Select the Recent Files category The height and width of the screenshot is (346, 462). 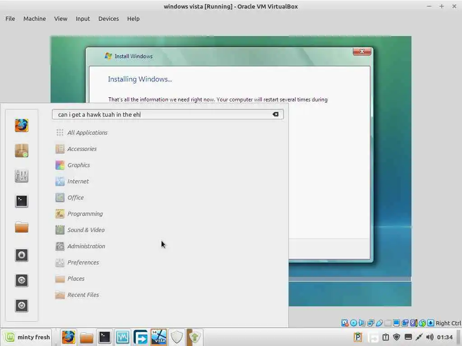coord(77,295)
